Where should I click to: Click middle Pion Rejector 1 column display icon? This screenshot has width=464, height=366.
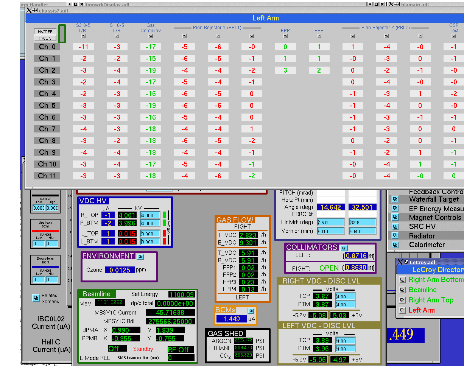pyautogui.click(x=218, y=36)
